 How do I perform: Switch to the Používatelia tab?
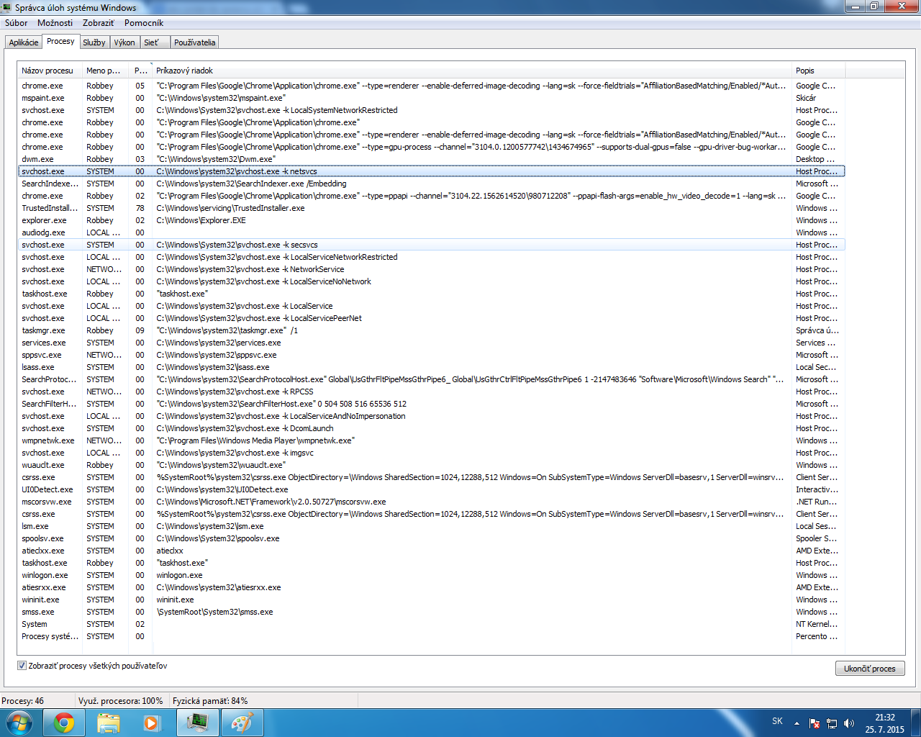(x=194, y=42)
